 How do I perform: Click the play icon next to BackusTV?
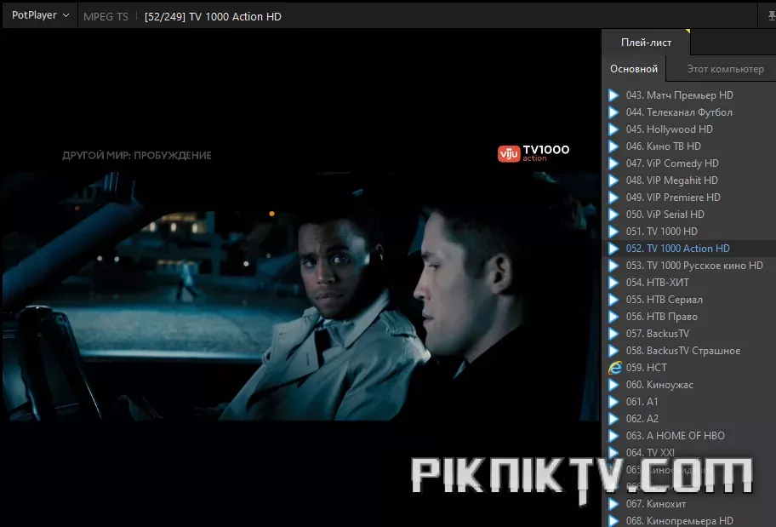[x=613, y=334]
